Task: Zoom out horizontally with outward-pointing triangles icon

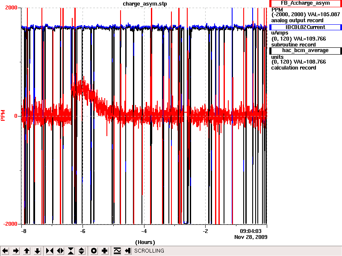Action: click(60, 251)
